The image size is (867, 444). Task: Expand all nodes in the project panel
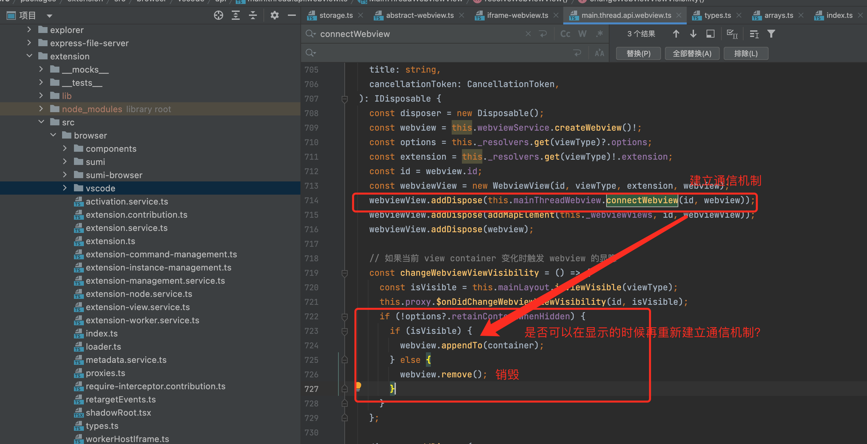[236, 15]
